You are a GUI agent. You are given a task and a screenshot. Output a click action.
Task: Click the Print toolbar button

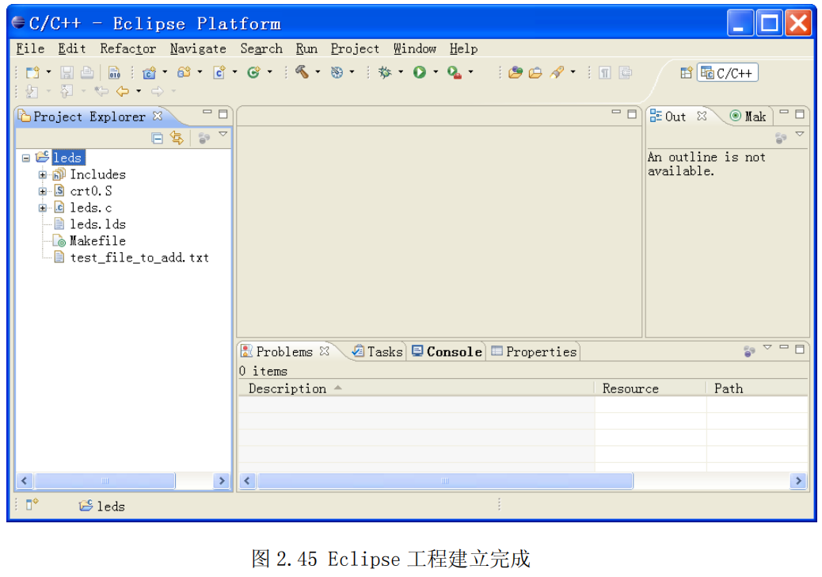(x=86, y=72)
